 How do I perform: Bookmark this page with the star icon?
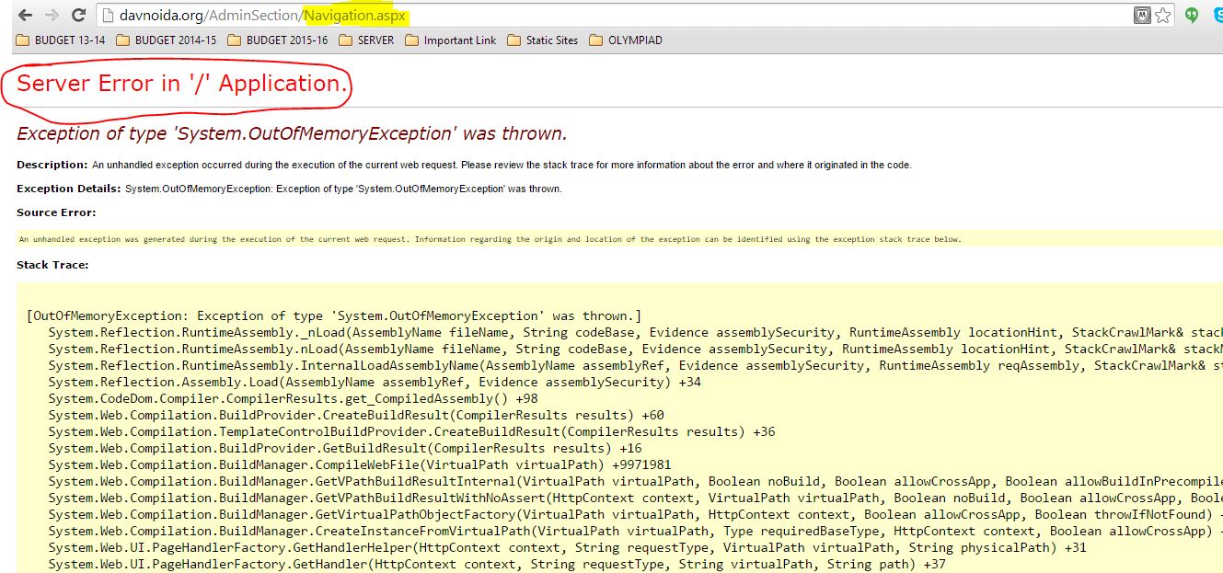[x=1163, y=15]
